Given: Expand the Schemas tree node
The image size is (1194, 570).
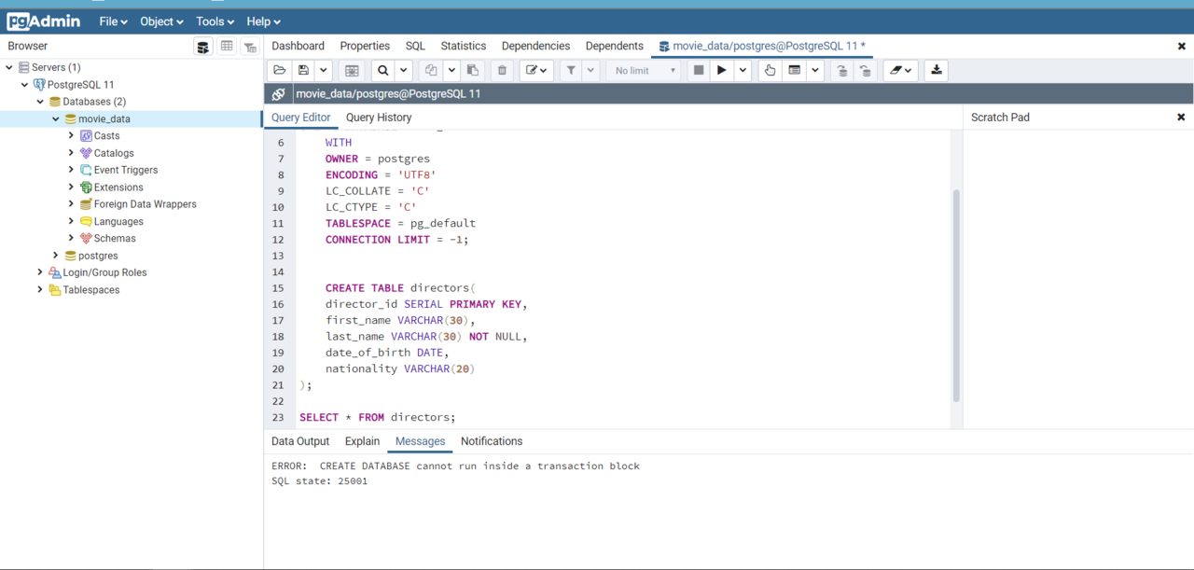Looking at the screenshot, I should point(71,239).
